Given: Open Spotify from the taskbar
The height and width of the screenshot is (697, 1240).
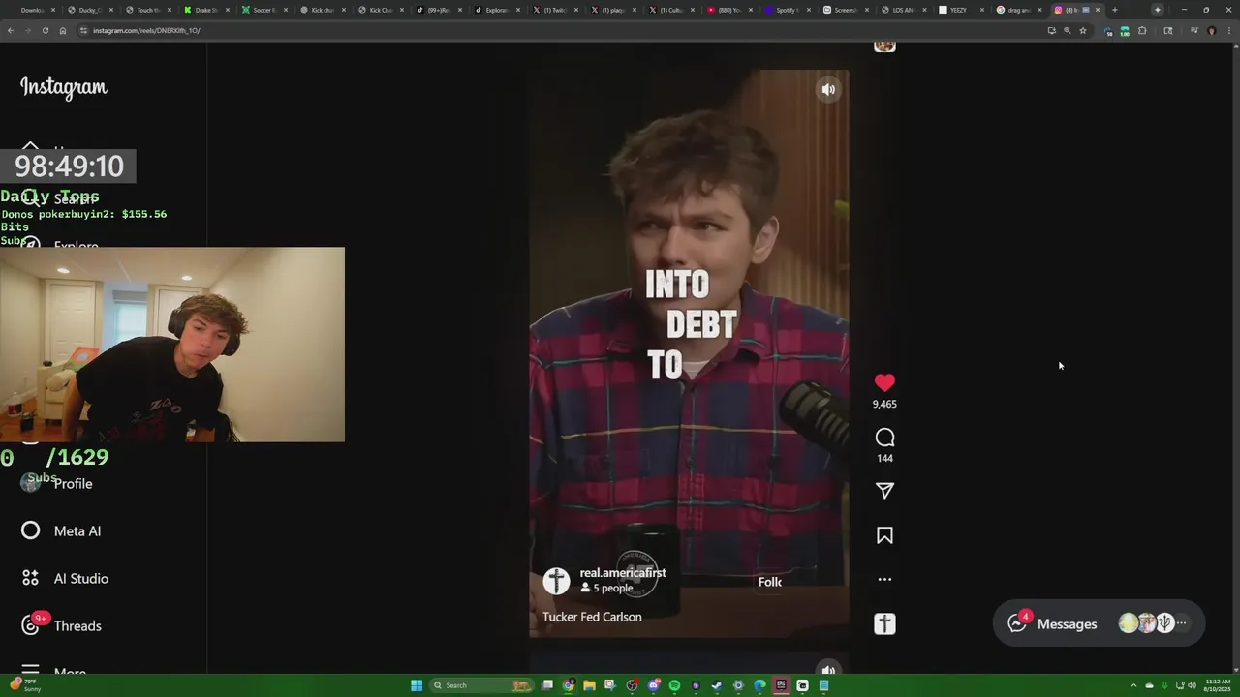Looking at the screenshot, I should point(675,685).
